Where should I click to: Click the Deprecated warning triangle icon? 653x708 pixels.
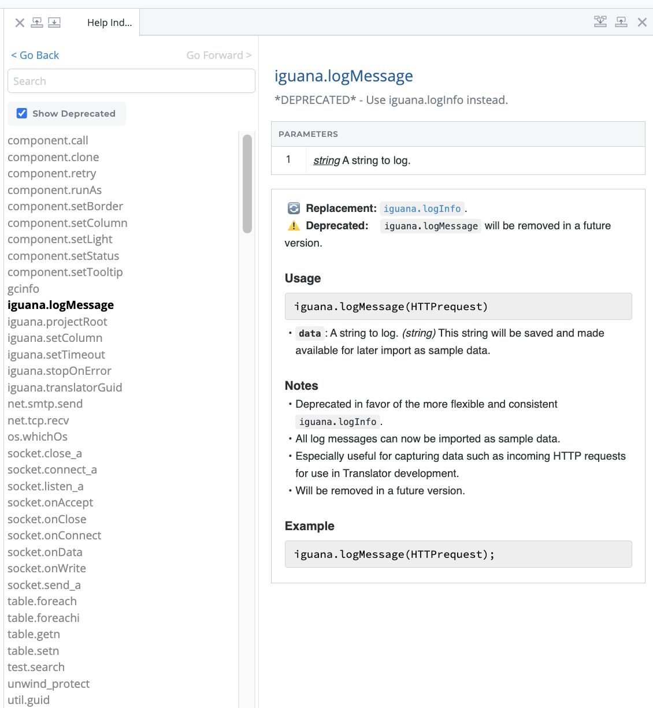click(x=294, y=226)
